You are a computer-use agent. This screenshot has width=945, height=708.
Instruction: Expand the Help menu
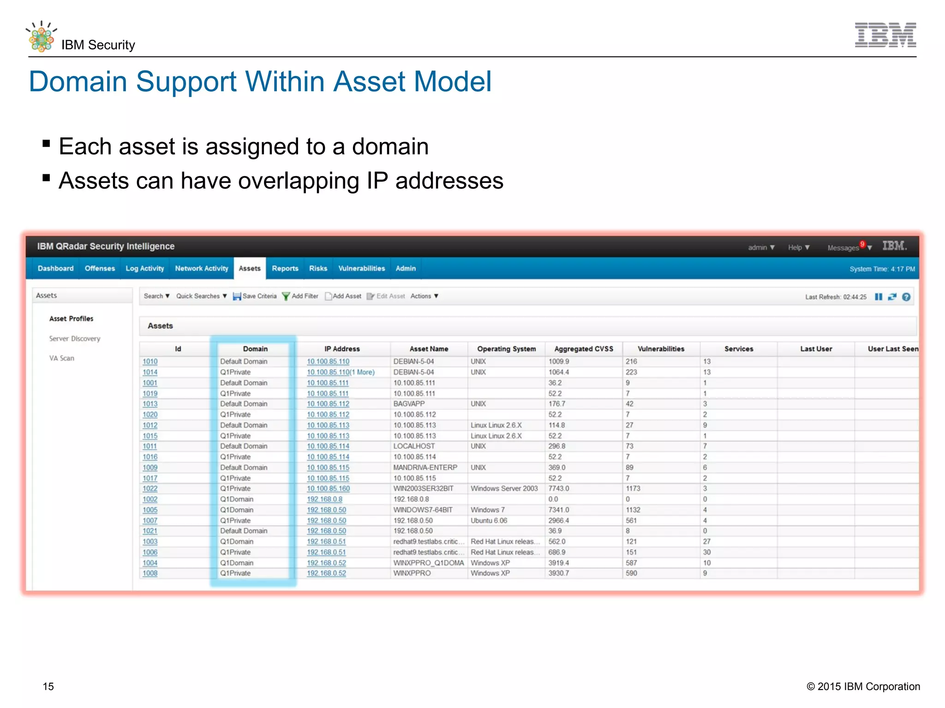[x=799, y=248]
